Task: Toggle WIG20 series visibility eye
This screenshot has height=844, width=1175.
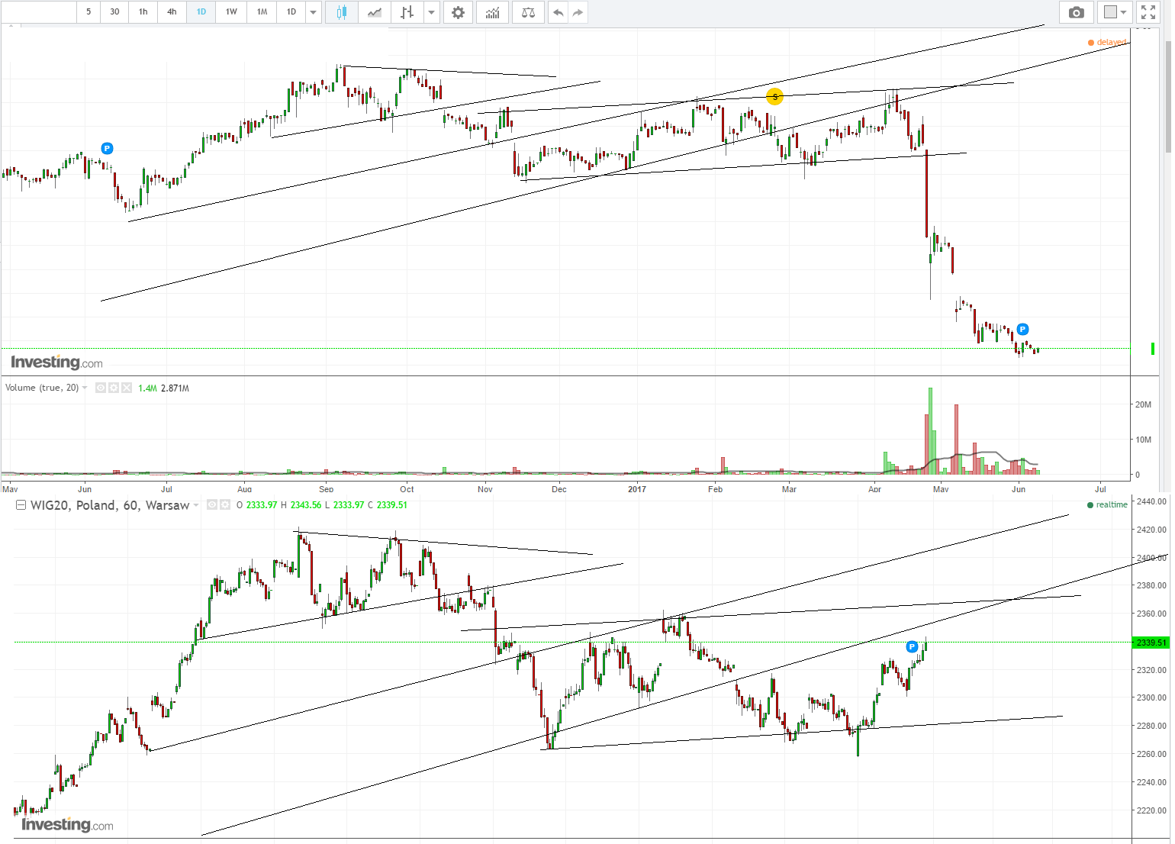Action: pyautogui.click(x=212, y=504)
